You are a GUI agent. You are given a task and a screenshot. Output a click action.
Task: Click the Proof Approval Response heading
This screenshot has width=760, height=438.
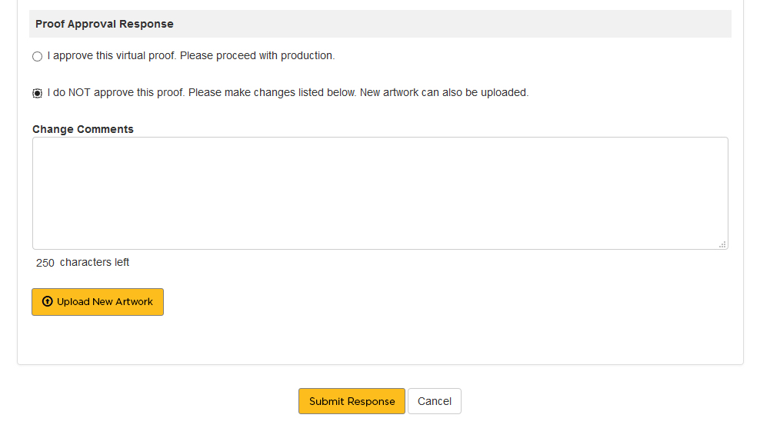click(x=105, y=24)
